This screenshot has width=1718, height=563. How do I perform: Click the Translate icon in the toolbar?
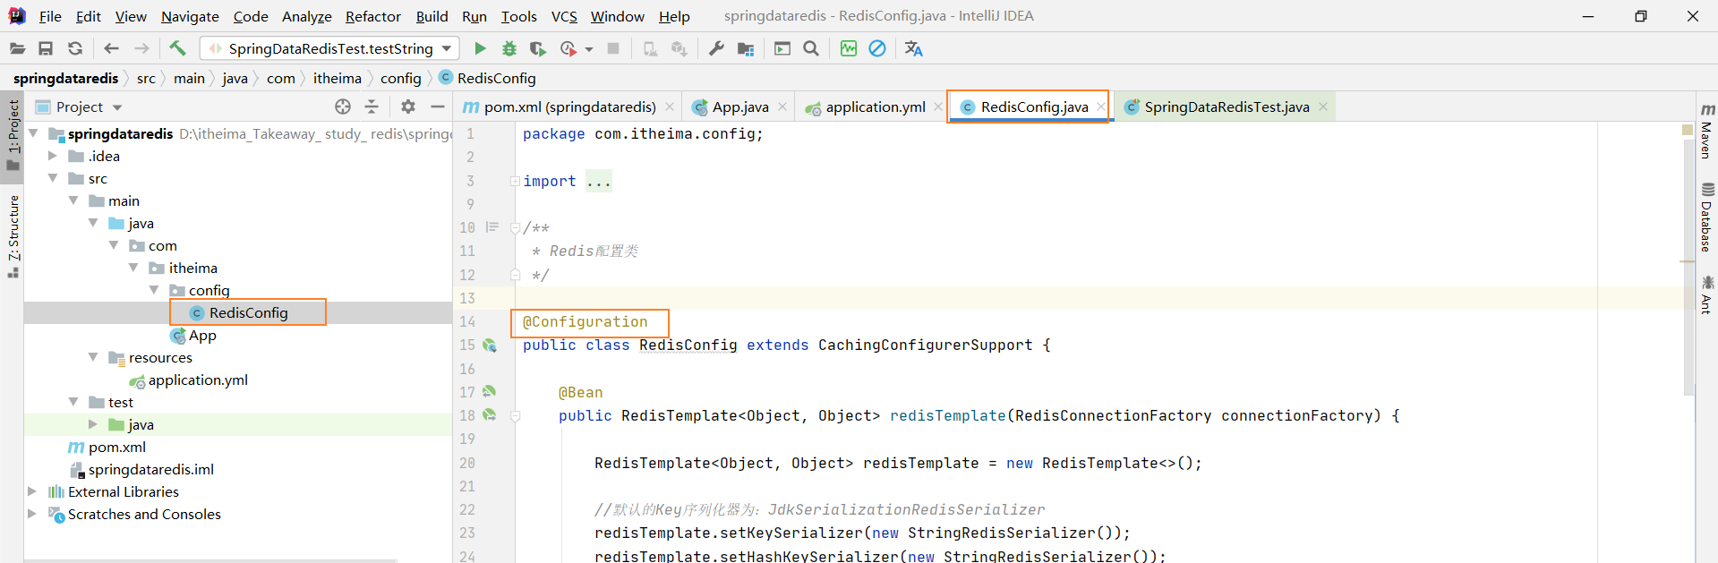[913, 48]
